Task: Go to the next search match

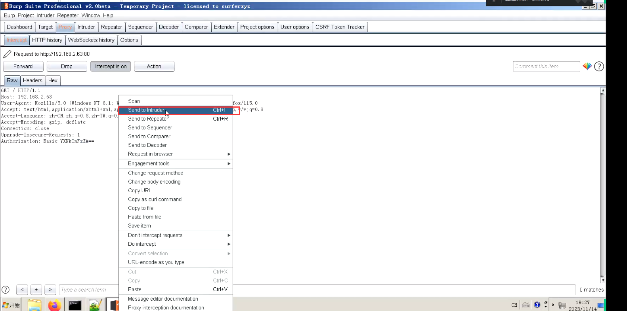Action: coord(50,290)
